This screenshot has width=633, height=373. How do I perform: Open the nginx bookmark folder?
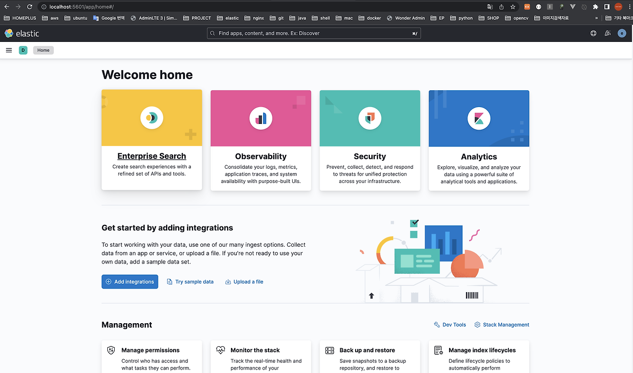click(x=254, y=18)
